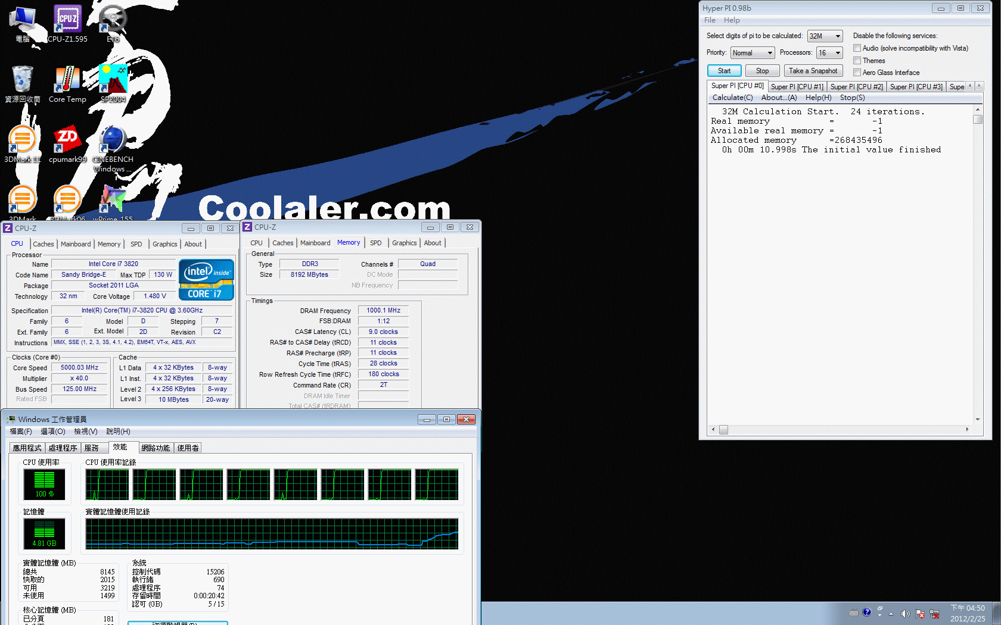Click the Show Desktop strip beside the clock
The width and height of the screenshot is (1001, 625).
[x=996, y=613]
